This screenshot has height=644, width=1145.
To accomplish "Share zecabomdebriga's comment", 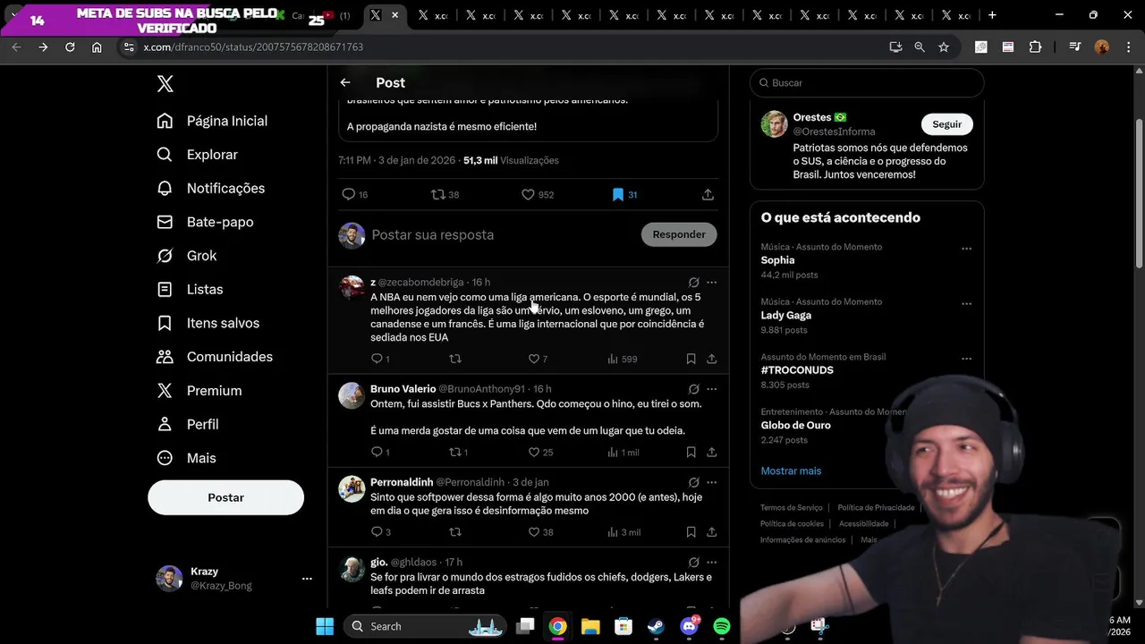I will [x=711, y=359].
